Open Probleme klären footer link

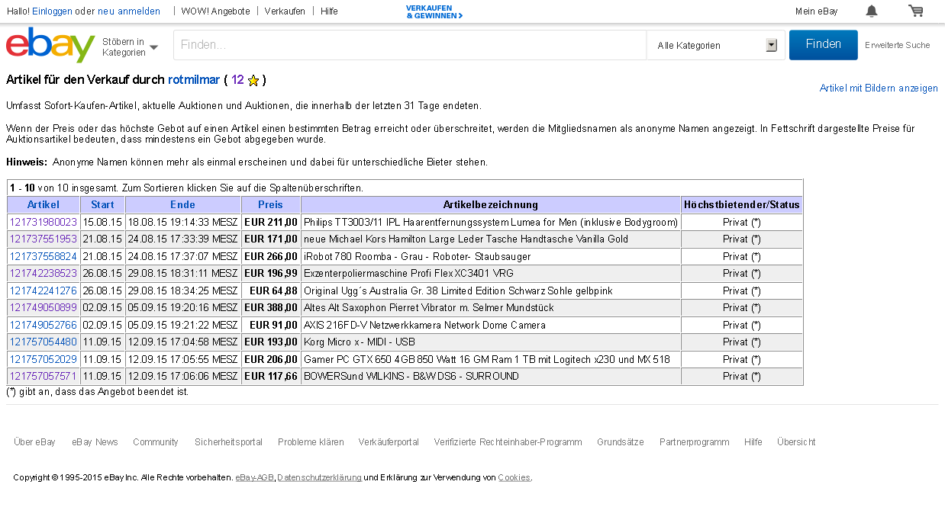[x=311, y=442]
